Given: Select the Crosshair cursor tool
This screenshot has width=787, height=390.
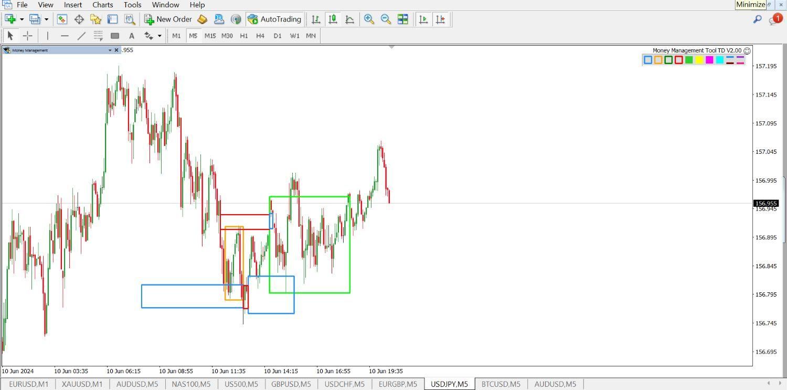Looking at the screenshot, I should (x=27, y=36).
